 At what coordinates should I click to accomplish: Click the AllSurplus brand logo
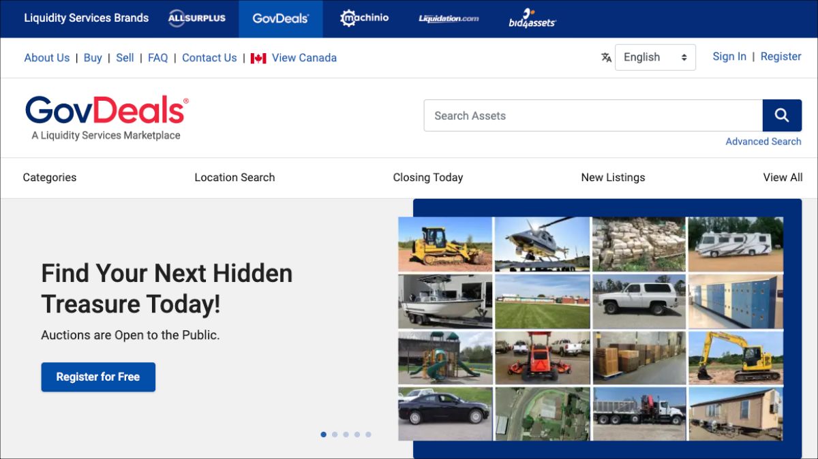[x=197, y=18]
